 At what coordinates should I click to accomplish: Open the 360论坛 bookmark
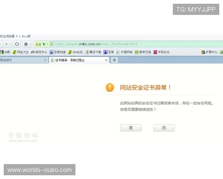click(x=75, y=52)
